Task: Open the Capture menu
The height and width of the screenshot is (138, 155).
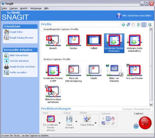Action: point(14,8)
